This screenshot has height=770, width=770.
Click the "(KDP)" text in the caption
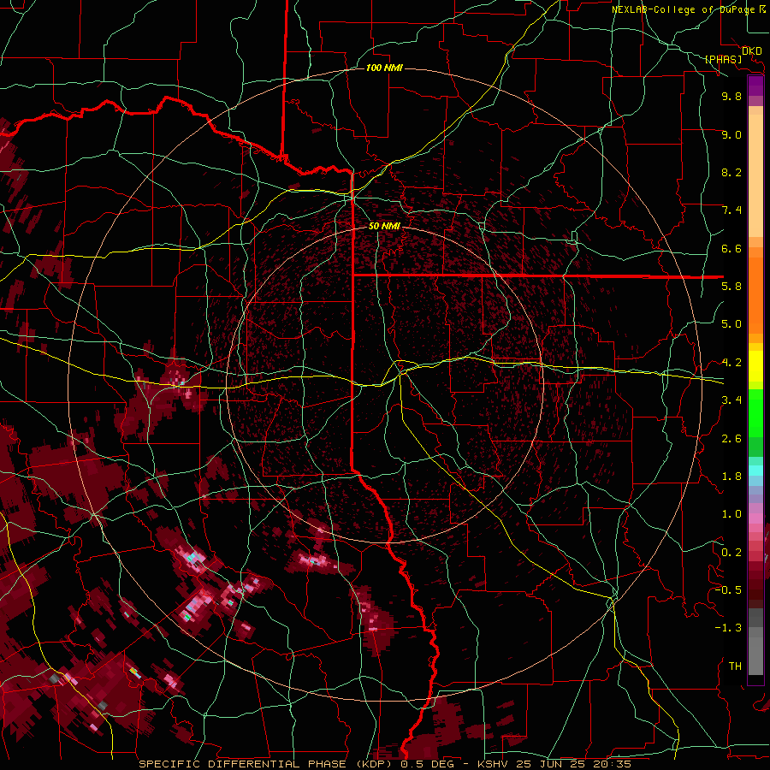376,764
